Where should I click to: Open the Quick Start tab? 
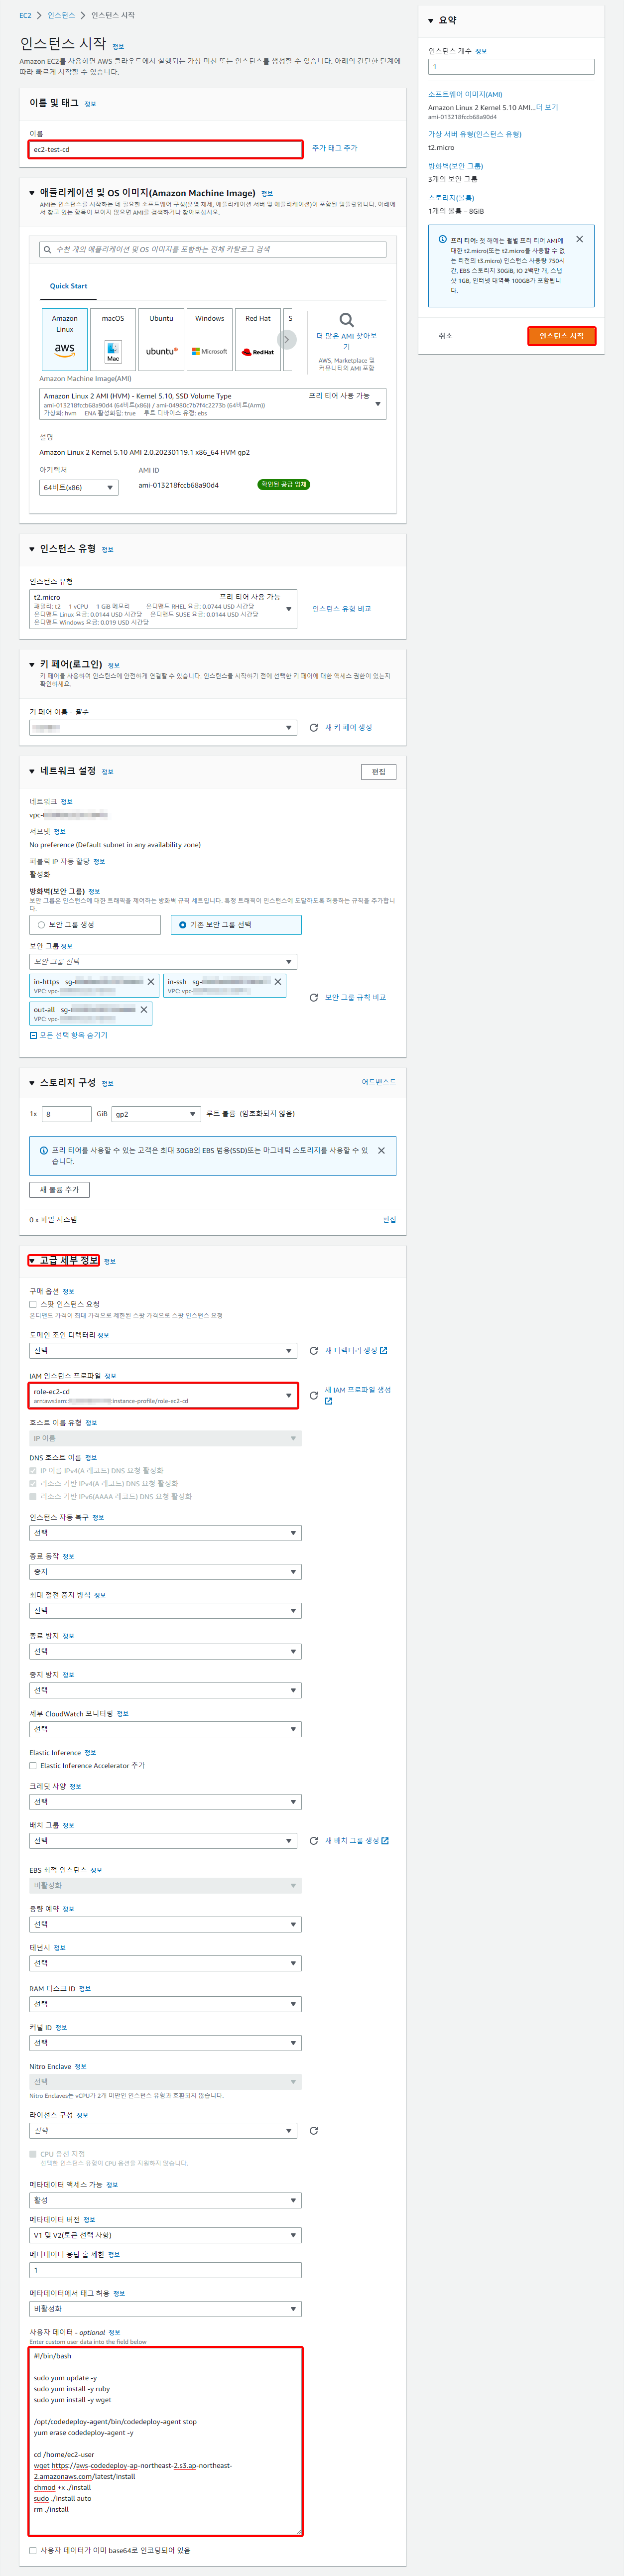click(x=68, y=286)
